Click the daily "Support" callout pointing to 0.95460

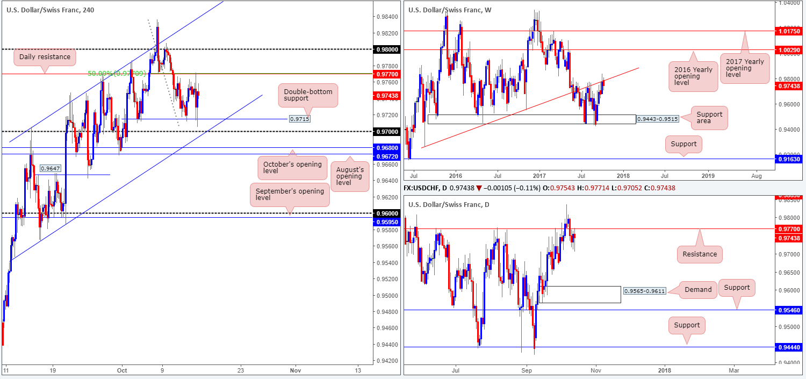[736, 287]
